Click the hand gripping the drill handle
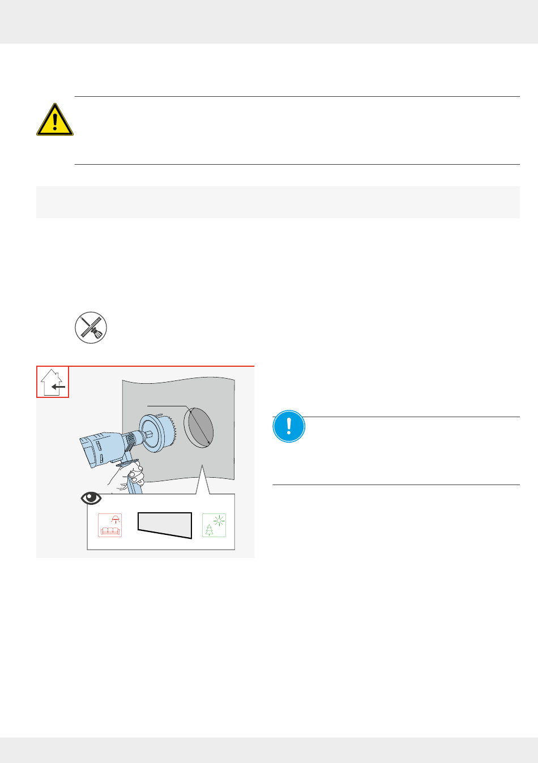Viewport: 538px width, 763px height. [x=126, y=477]
